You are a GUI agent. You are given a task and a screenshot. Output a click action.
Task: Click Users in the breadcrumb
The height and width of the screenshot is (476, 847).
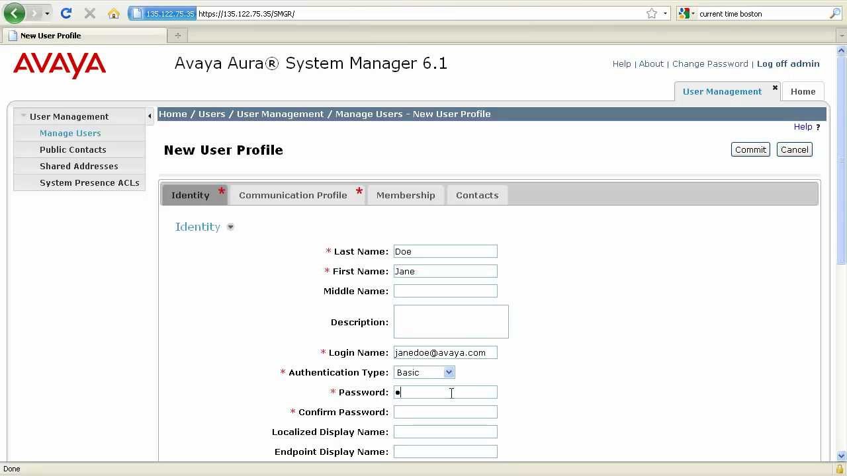pyautogui.click(x=212, y=114)
